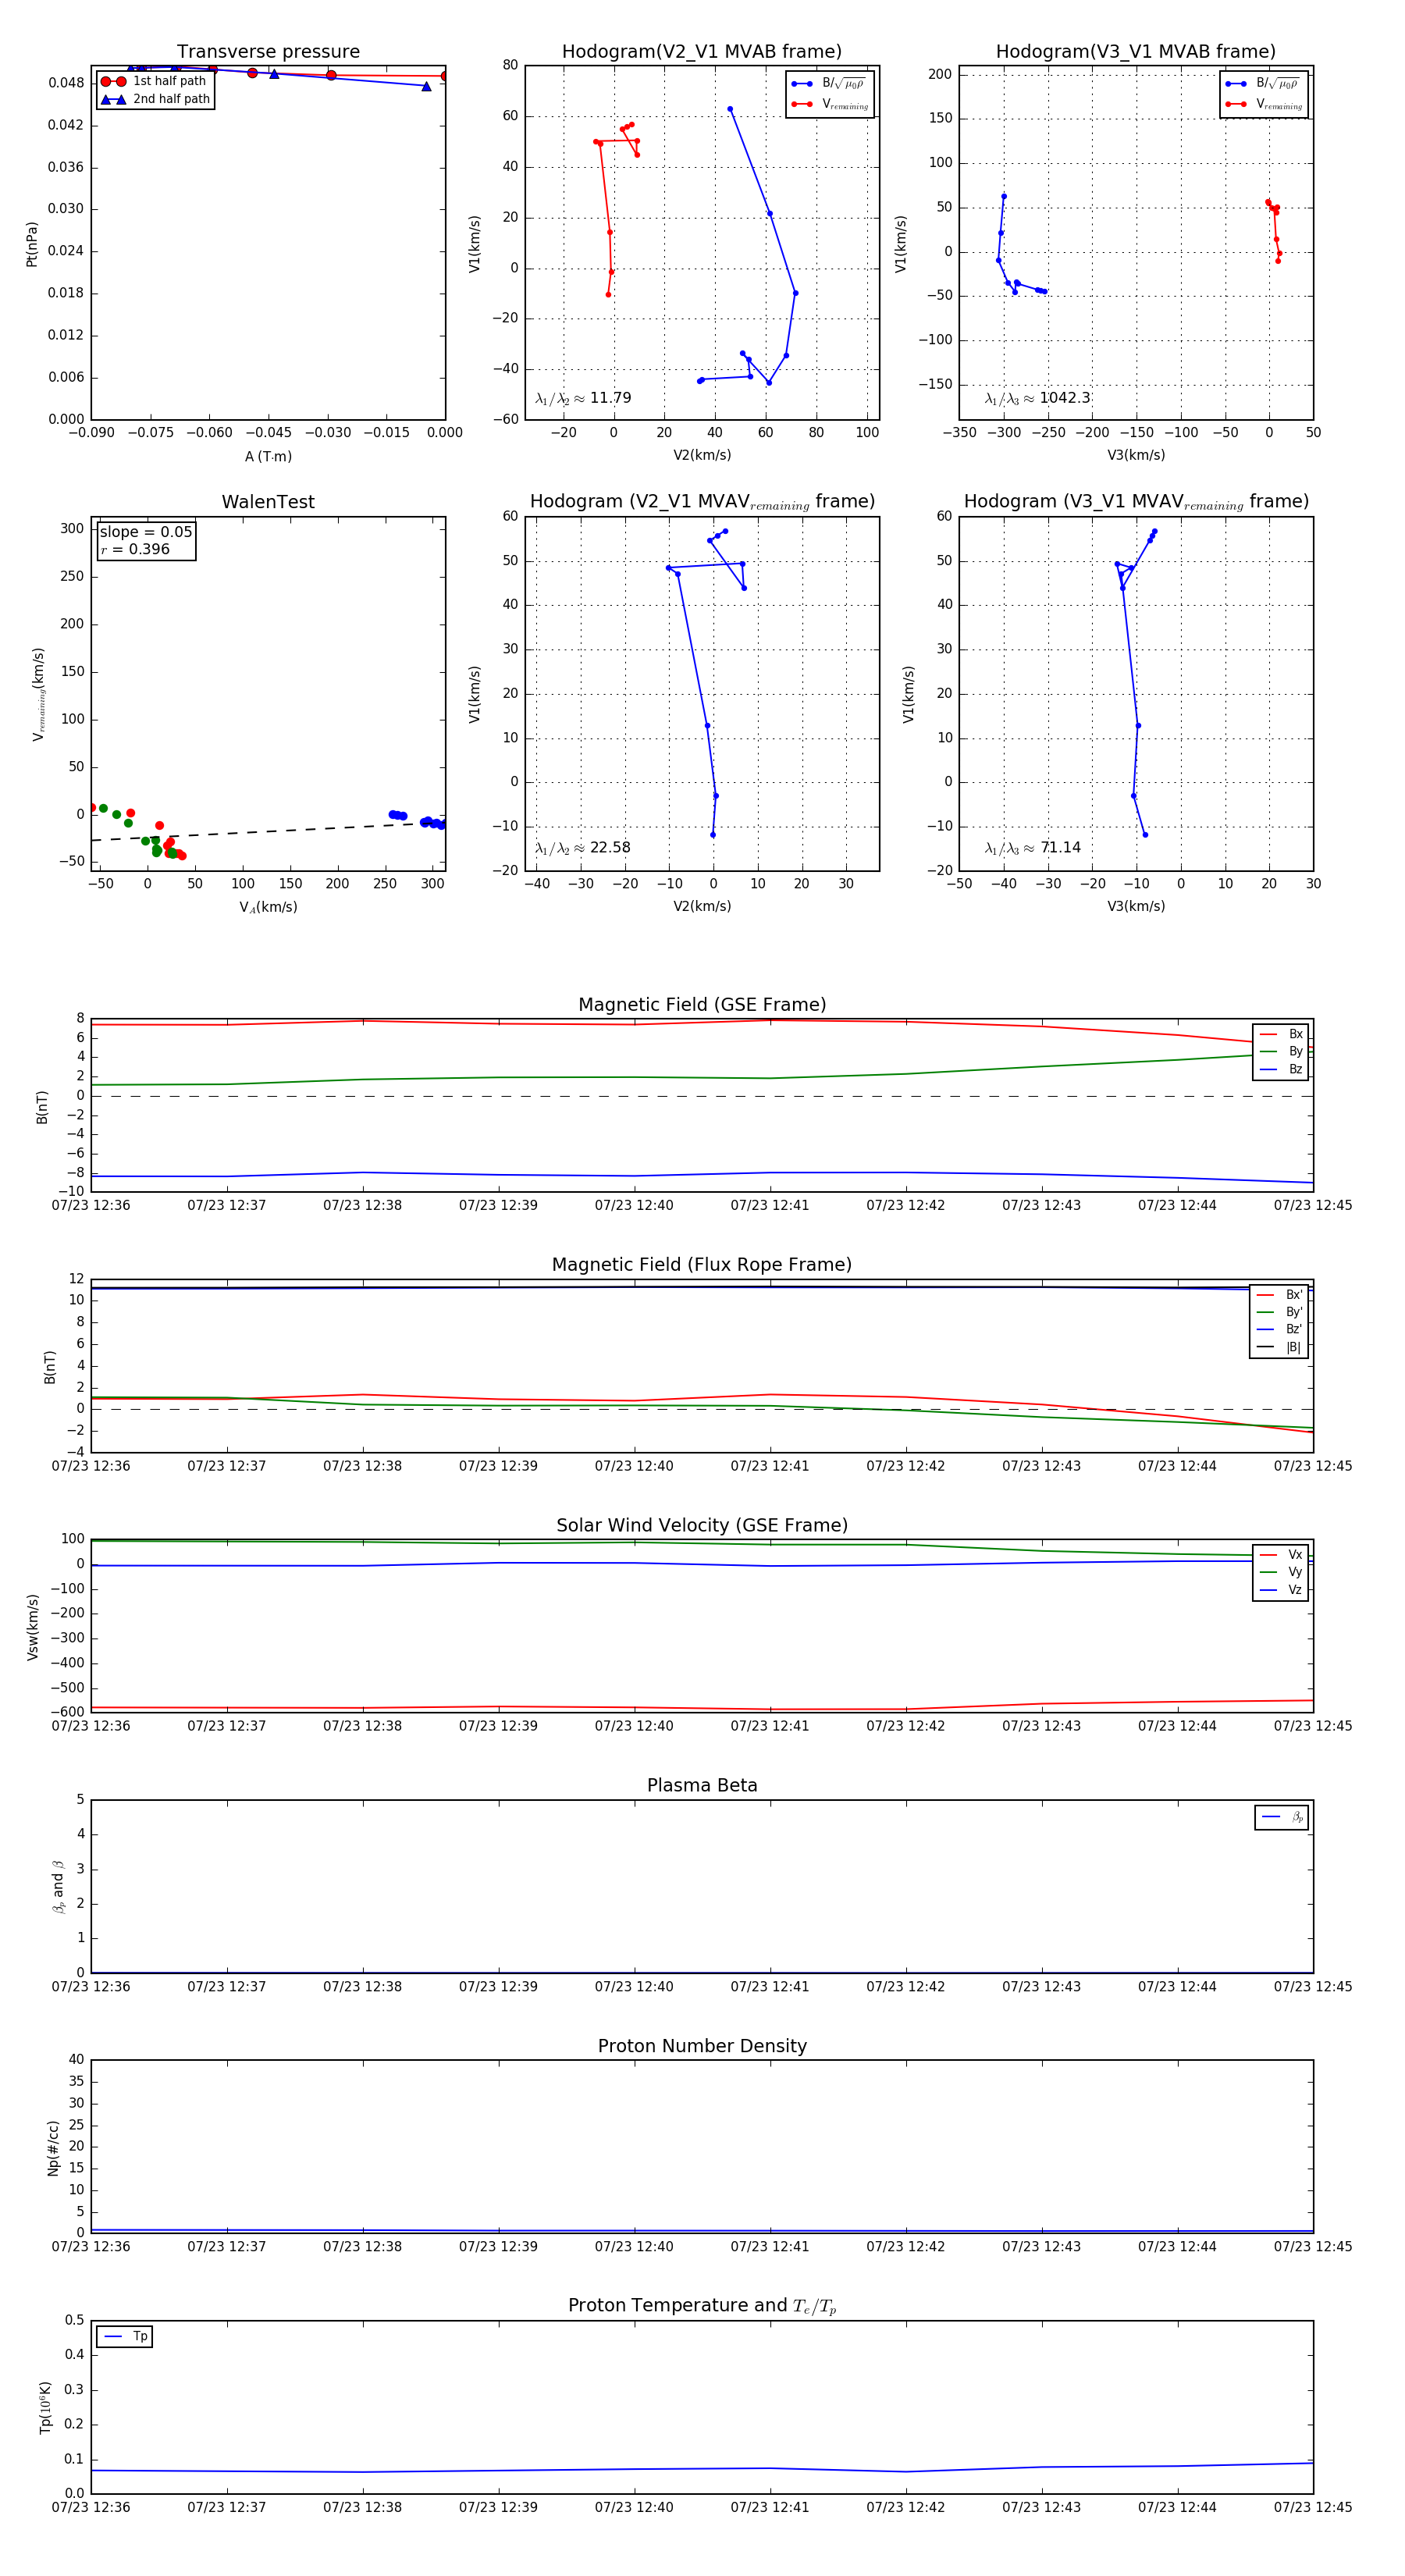Click the "Tp(10^6K)" y-axis label
The width and height of the screenshot is (1405, 2576).
(45, 2407)
